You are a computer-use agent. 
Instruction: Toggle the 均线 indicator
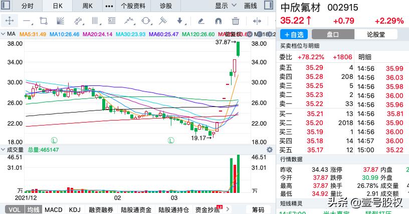point(33,209)
